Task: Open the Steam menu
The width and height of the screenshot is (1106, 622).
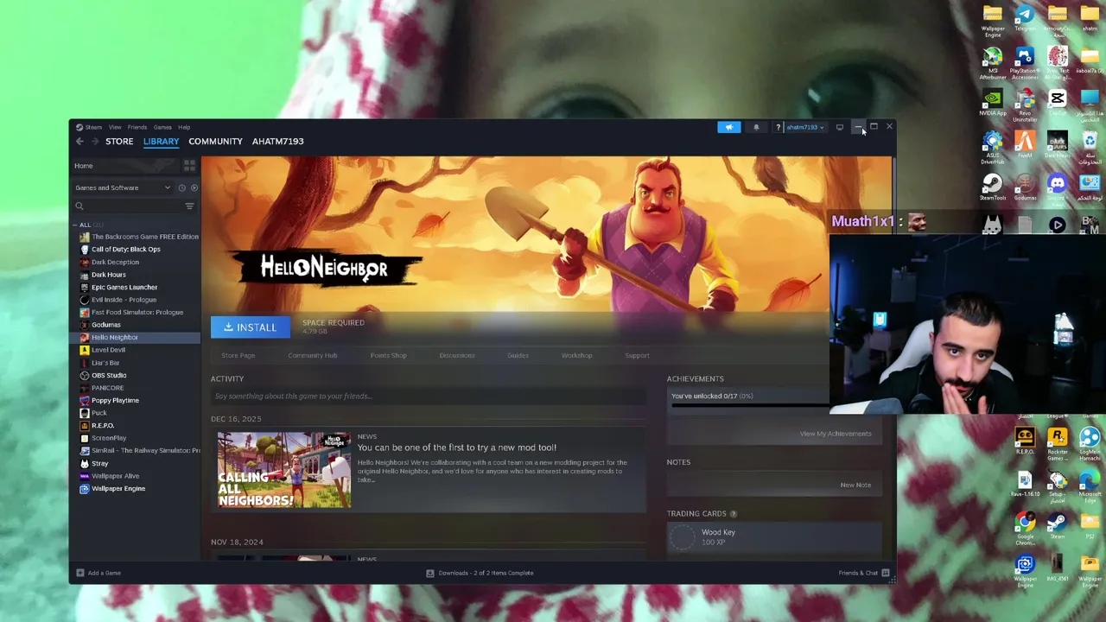Action: [90, 127]
